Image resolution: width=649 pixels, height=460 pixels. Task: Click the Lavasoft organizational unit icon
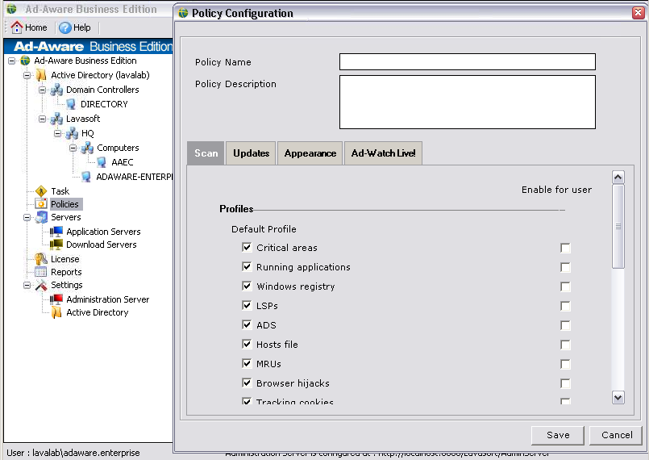56,119
